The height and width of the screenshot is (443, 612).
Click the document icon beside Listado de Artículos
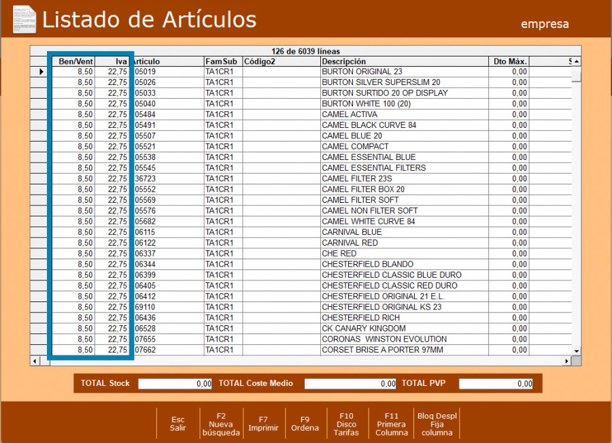pyautogui.click(x=24, y=19)
